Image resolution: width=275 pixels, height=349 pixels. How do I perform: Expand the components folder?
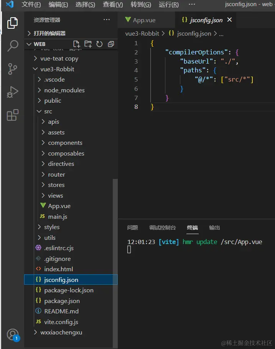click(x=71, y=143)
